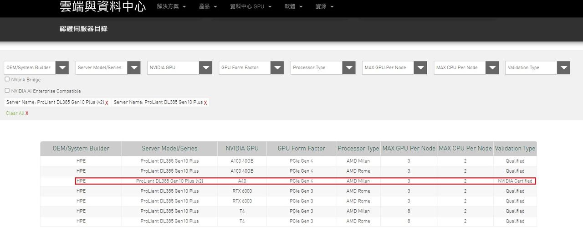
Task: Click the NVIDIA Certified validation cell
Action: coord(515,181)
